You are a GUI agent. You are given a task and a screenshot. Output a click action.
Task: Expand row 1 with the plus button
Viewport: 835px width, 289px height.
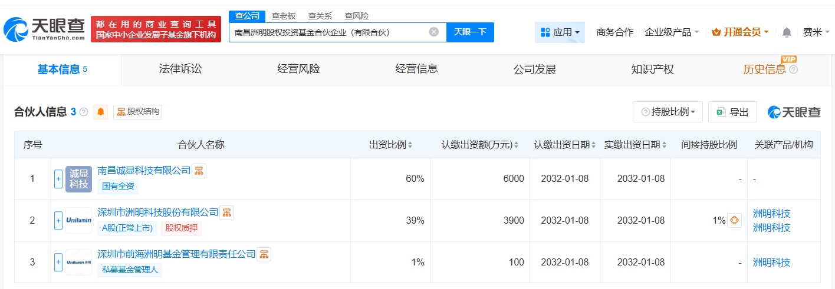click(x=58, y=179)
